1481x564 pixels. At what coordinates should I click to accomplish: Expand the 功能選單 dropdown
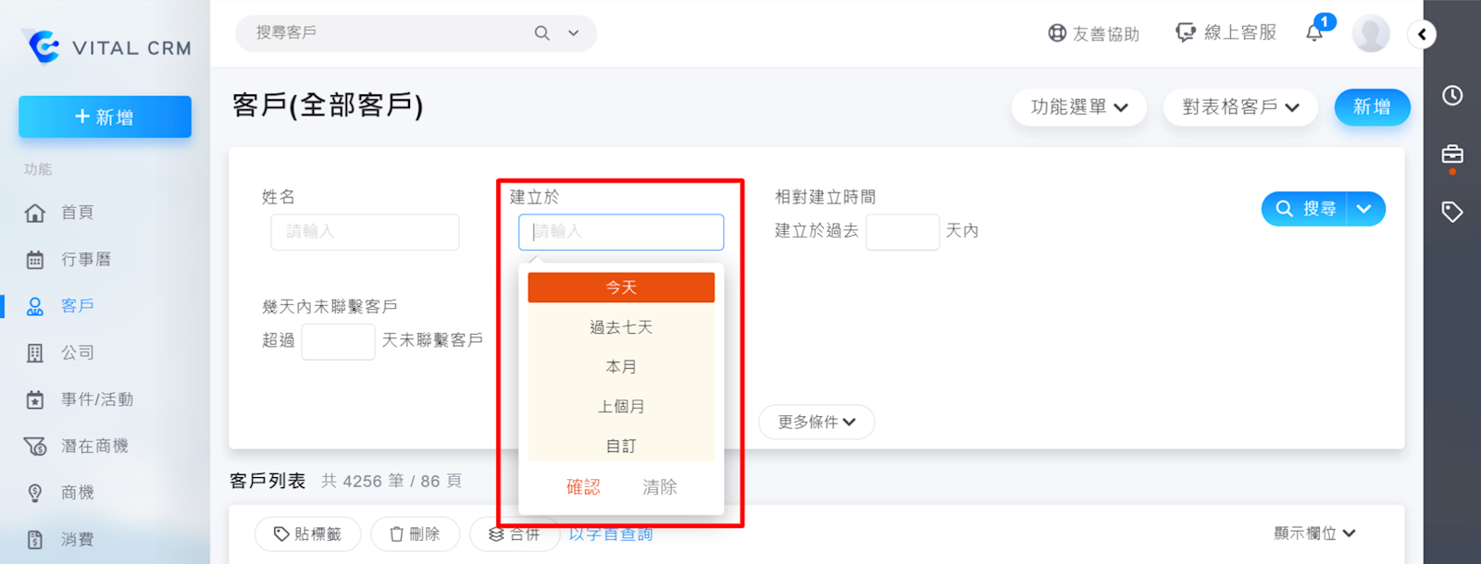click(1078, 107)
